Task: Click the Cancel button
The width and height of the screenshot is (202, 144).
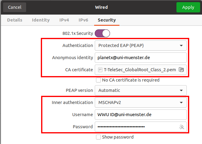Action: [15, 7]
